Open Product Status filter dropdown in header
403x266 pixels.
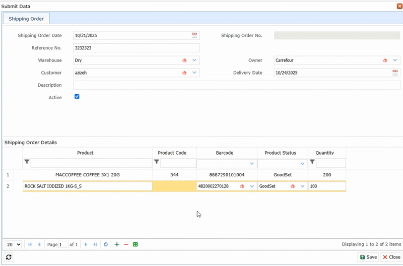302,163
